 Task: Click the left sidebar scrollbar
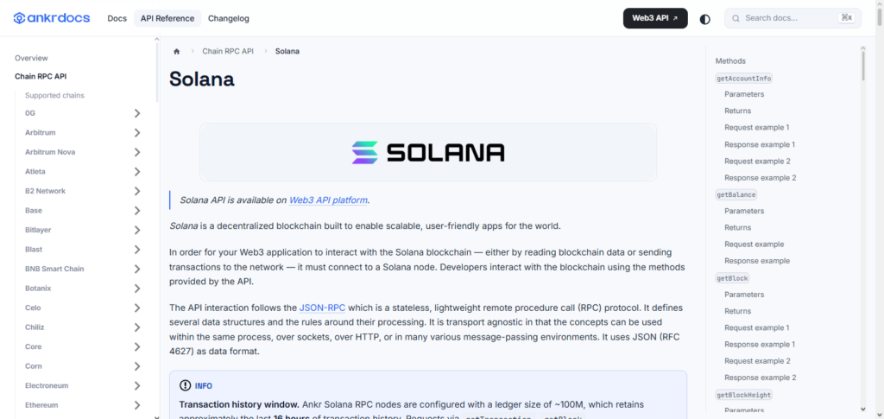(x=156, y=71)
